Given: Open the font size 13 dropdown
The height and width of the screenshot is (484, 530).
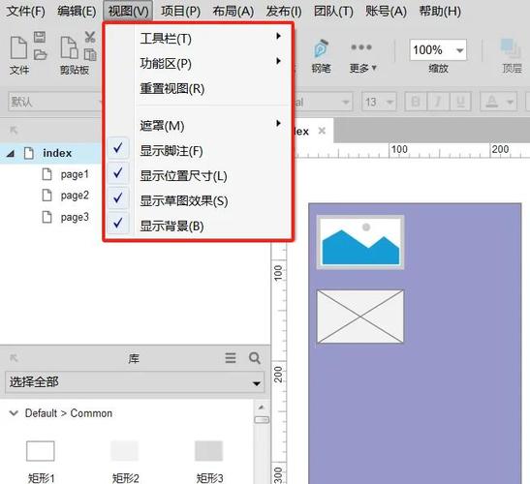Looking at the screenshot, I should point(390,102).
